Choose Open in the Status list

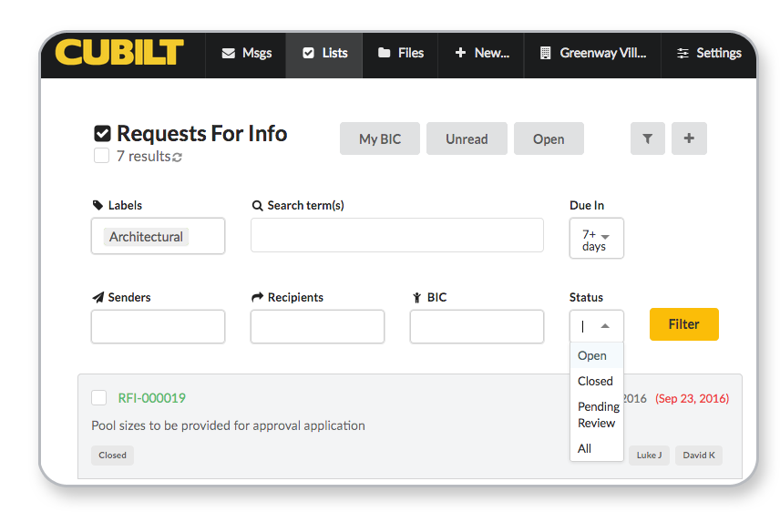click(597, 356)
